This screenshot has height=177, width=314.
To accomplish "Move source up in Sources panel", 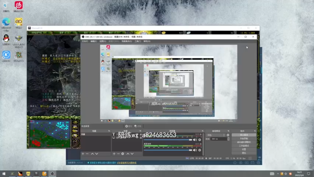I will pos(128,154).
